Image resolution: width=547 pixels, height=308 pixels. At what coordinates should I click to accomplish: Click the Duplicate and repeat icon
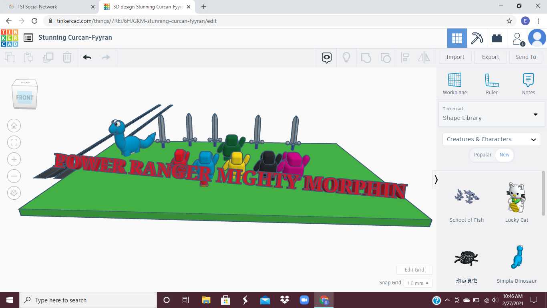tap(48, 57)
